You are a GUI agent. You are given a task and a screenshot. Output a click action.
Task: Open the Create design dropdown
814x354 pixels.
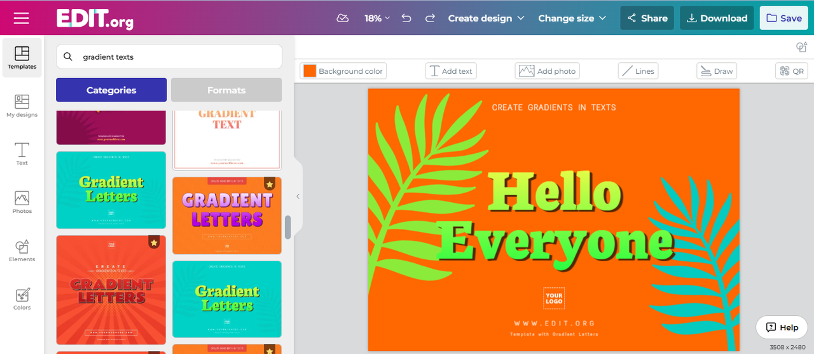[x=486, y=18]
